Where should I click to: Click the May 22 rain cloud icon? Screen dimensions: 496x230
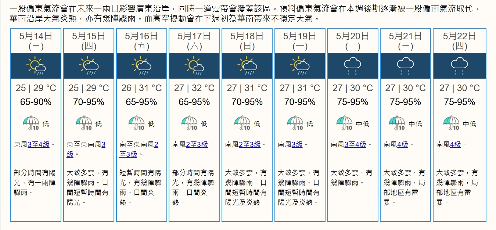(x=459, y=66)
